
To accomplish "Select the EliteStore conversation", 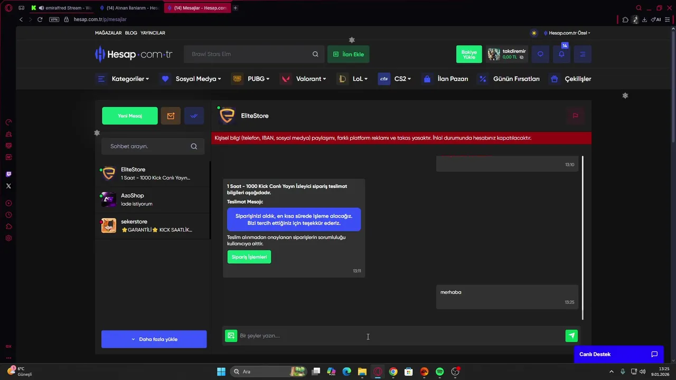I will pyautogui.click(x=153, y=174).
